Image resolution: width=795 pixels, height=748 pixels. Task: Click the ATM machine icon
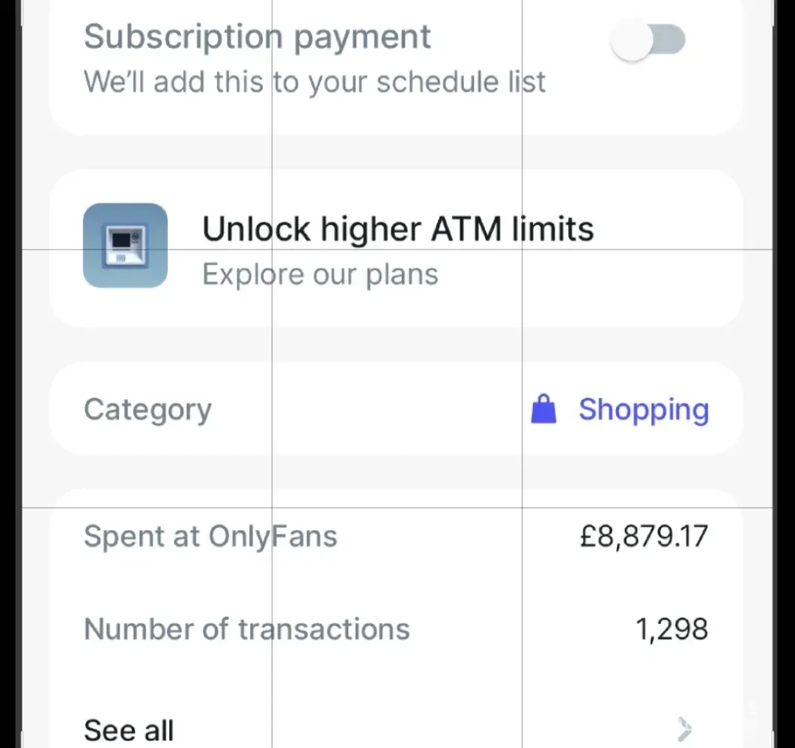(125, 245)
